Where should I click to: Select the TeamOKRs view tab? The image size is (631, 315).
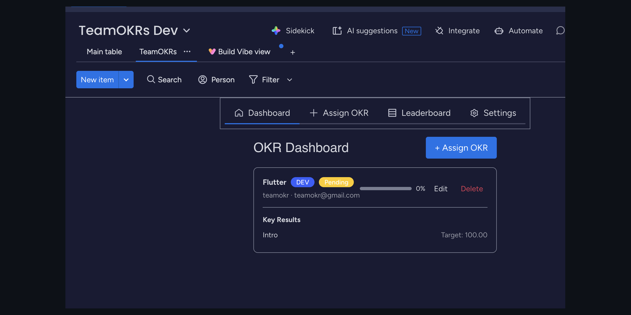click(x=158, y=52)
